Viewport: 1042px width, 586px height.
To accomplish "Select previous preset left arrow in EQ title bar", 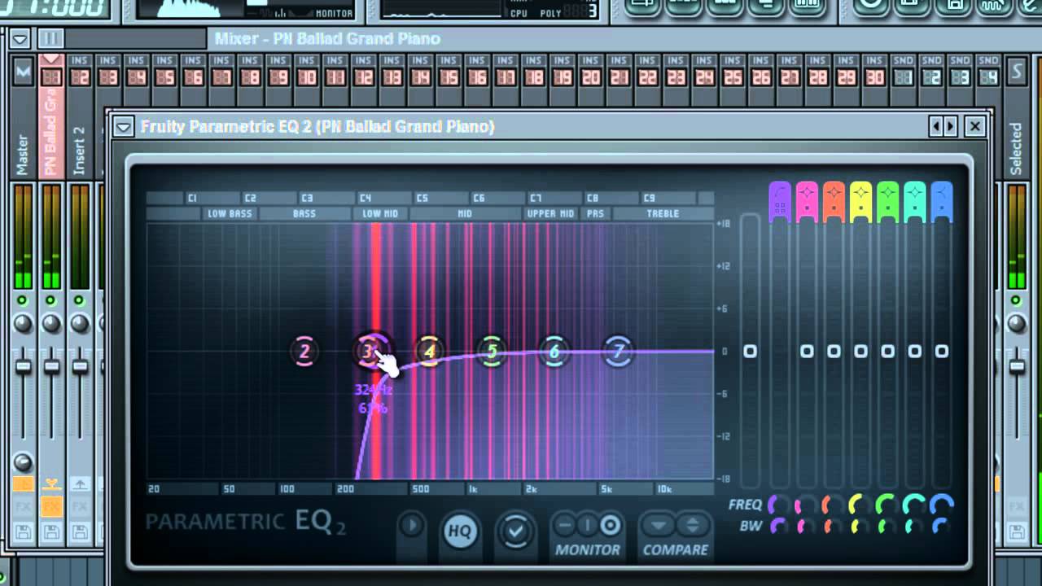I will coord(937,126).
